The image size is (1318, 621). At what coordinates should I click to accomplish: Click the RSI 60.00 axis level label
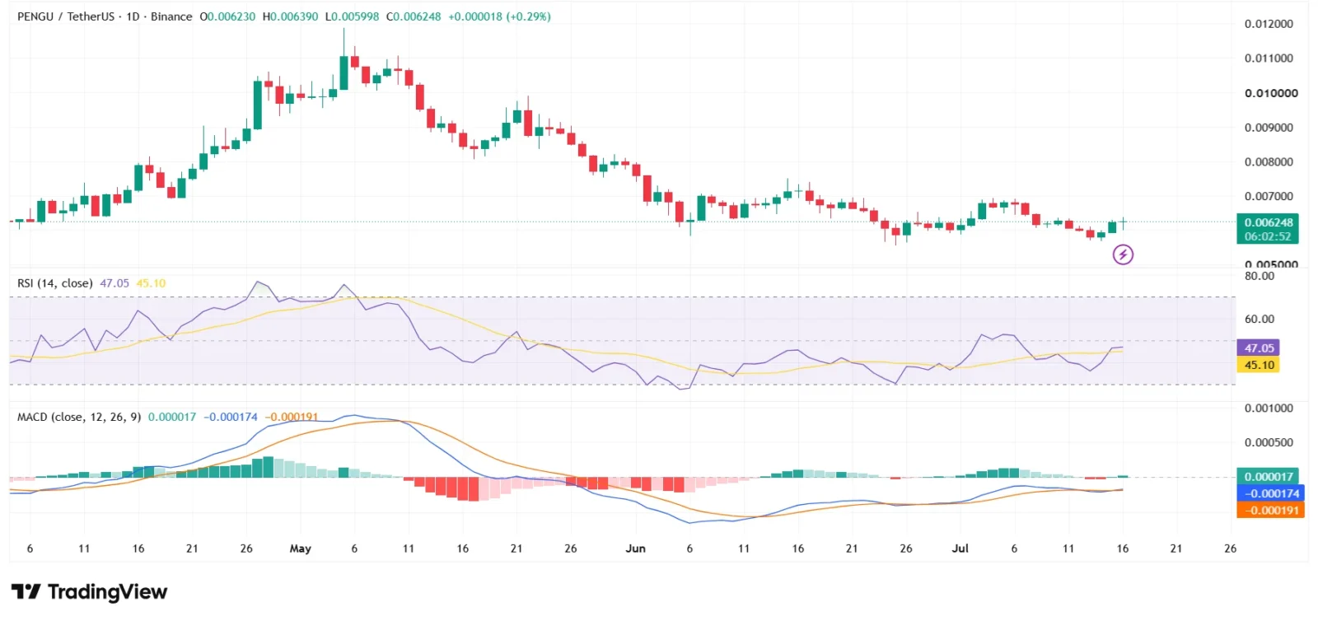[1260, 319]
